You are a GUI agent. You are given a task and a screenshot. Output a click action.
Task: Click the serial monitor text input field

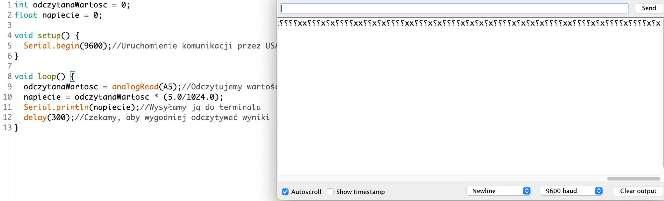pyautogui.click(x=454, y=9)
